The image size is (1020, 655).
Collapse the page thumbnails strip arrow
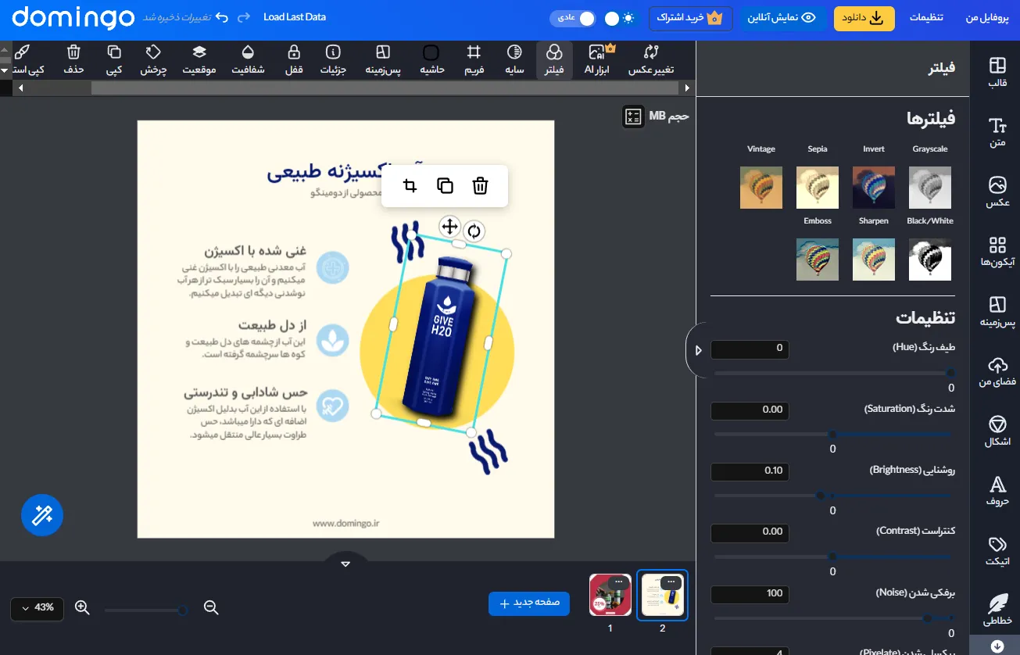point(346,563)
